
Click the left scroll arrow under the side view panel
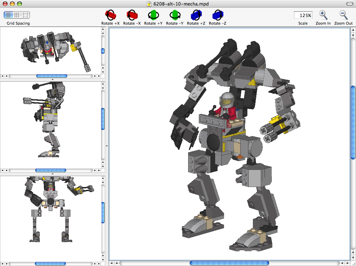[x=3, y=170]
